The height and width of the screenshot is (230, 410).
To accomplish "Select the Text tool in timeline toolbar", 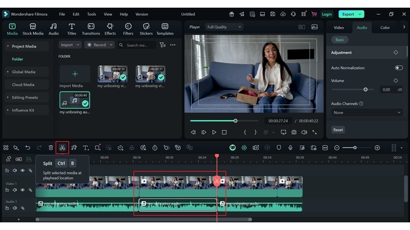I will coord(86,148).
